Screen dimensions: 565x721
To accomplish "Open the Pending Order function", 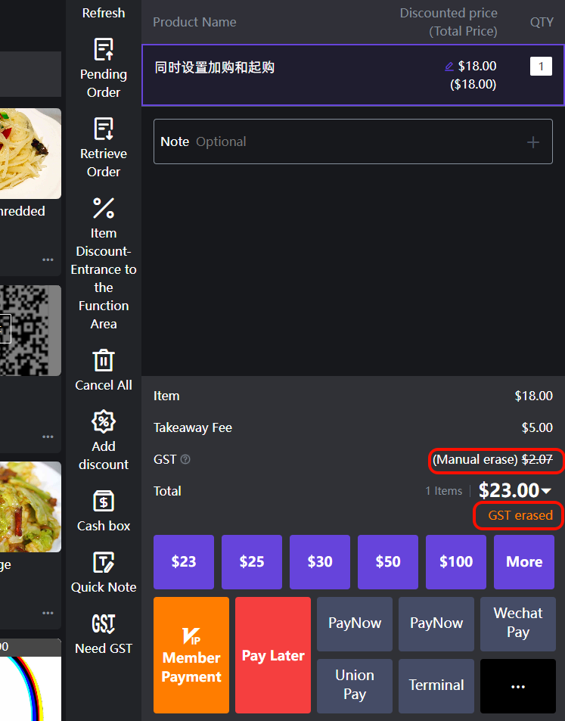I will [104, 68].
